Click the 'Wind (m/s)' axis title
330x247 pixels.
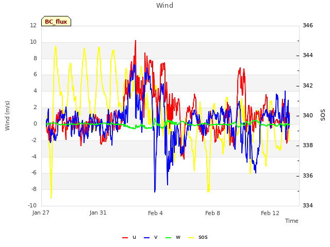pyautogui.click(x=7, y=116)
